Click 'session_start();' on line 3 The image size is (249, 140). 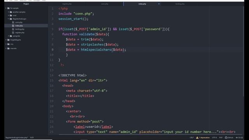click(x=73, y=19)
